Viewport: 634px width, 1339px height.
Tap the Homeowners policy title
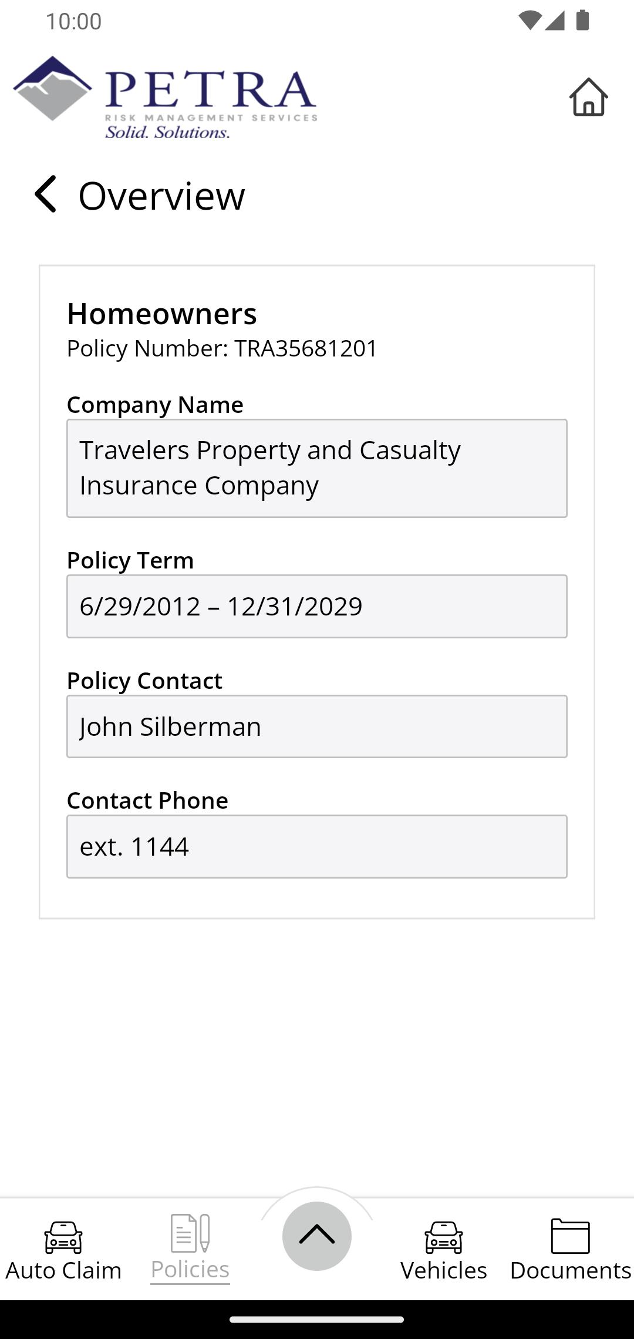(x=162, y=314)
